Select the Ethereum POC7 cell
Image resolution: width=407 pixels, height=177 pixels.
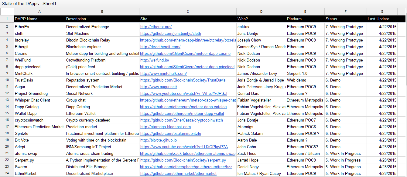click(x=305, y=120)
